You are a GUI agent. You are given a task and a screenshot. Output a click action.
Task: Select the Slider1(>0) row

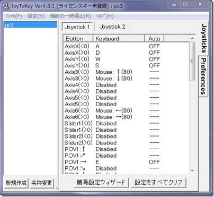127,130
